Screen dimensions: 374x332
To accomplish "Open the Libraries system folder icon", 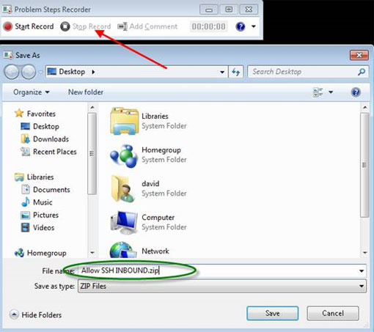I will point(124,121).
